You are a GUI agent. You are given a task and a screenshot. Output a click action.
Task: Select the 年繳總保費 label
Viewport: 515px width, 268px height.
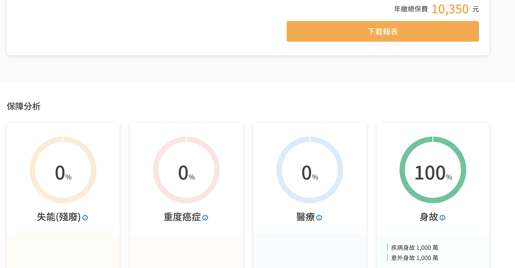(411, 9)
